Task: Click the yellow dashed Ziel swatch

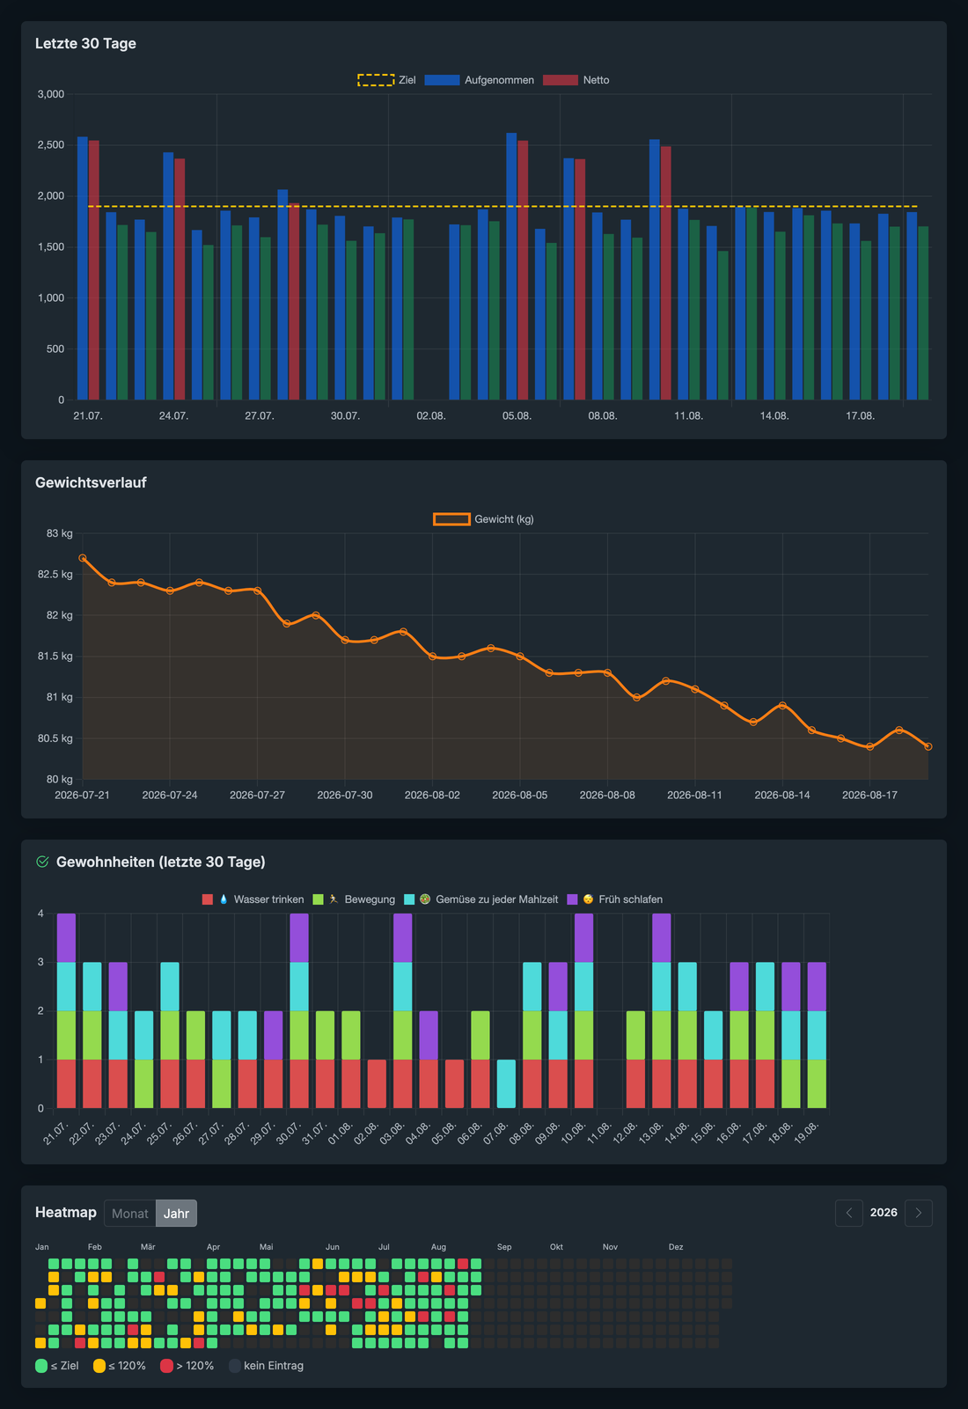Action: click(x=376, y=80)
